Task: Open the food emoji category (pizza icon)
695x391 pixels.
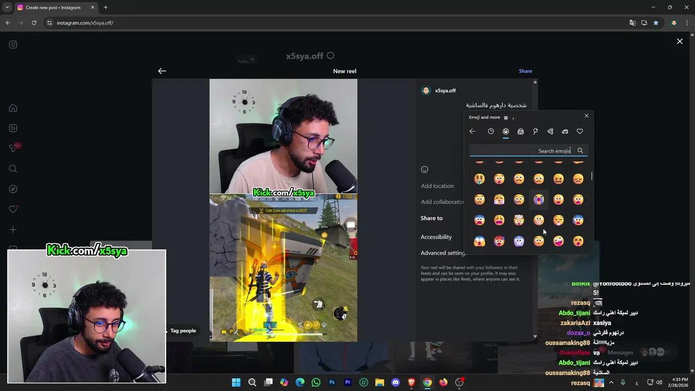Action: pos(550,131)
